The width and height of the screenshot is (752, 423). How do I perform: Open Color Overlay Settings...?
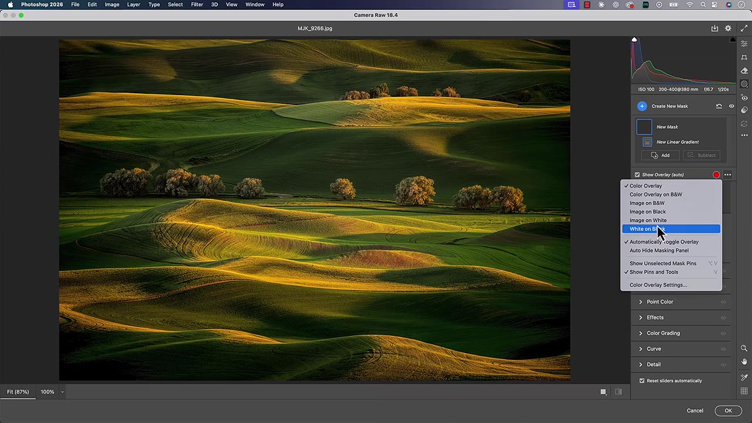pos(671,285)
